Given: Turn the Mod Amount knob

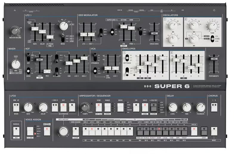Looking at the screenshot, I should tap(63, 131).
